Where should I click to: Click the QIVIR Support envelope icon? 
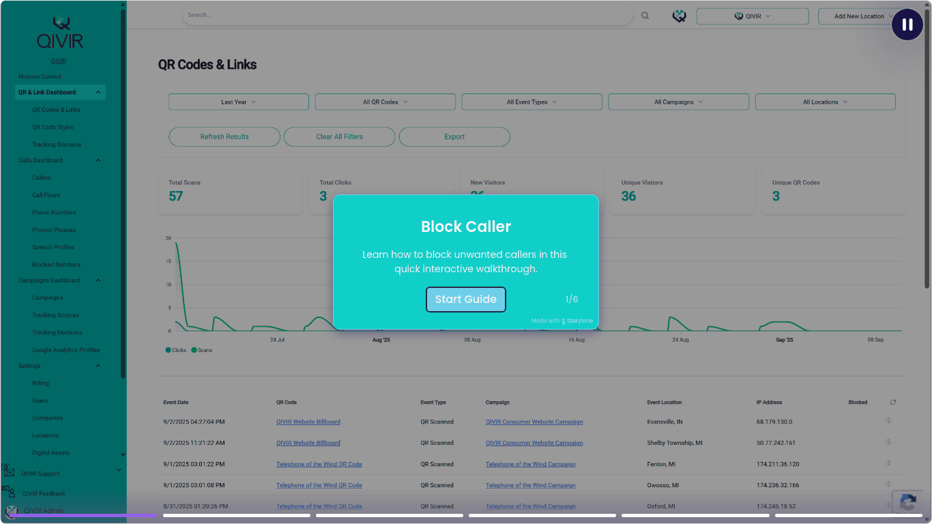point(8,471)
